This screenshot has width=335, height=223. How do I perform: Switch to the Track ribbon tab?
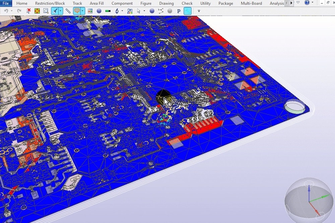(77, 3)
